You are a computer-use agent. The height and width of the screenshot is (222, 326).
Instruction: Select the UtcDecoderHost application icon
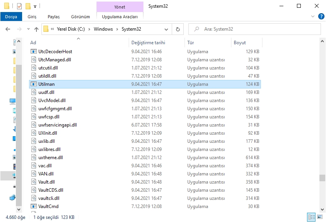[x=34, y=52]
